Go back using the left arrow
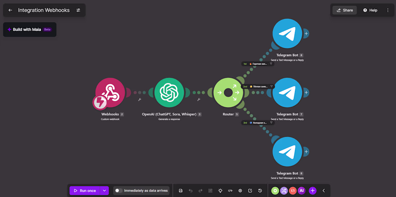The height and width of the screenshot is (197, 396). [x=10, y=10]
